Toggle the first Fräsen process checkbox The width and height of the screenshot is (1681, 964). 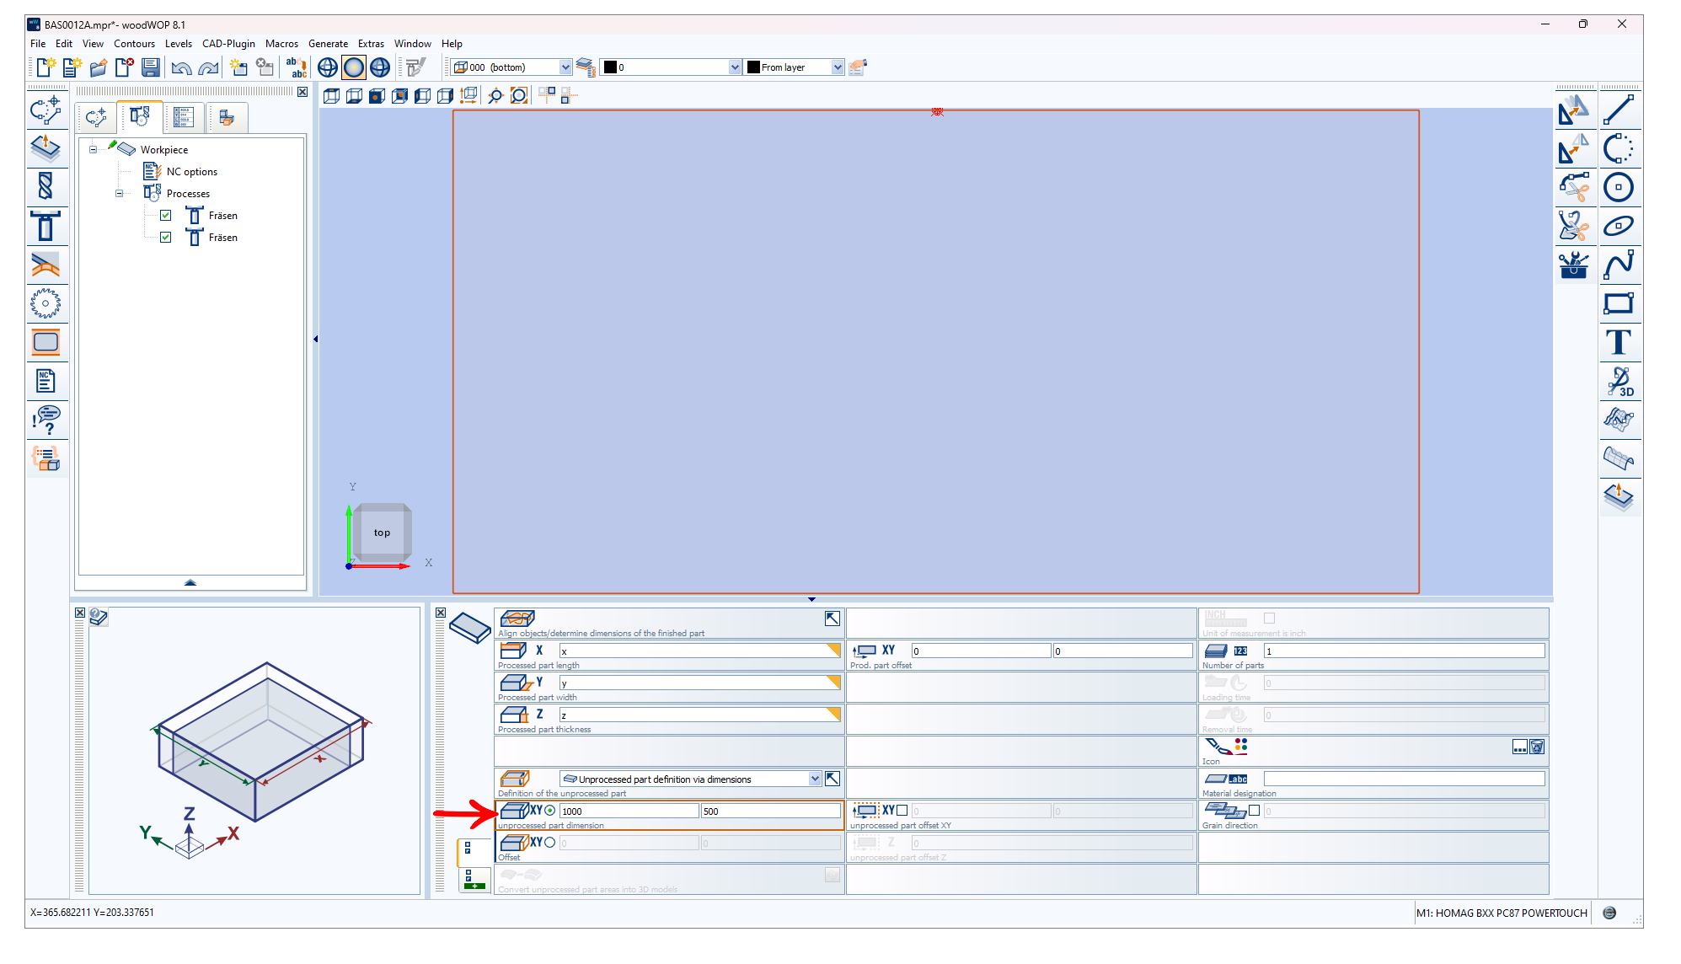[x=166, y=216]
